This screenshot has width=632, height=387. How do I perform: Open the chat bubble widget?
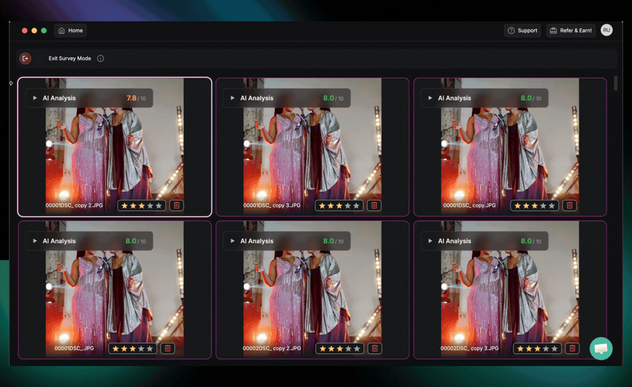(x=601, y=348)
